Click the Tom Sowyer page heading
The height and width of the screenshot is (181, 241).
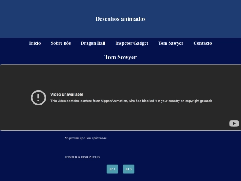pyautogui.click(x=120, y=57)
